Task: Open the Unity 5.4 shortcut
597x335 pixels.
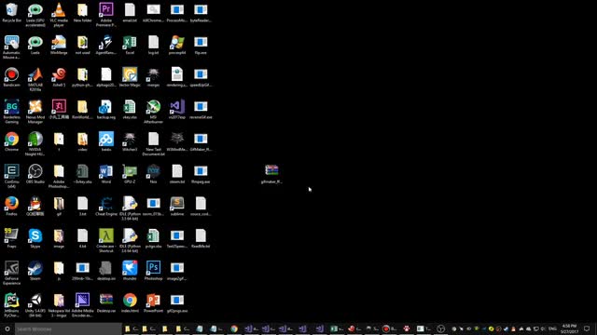Action: [35, 305]
